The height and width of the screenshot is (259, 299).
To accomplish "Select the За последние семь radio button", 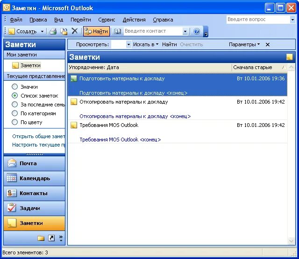I will click(14, 105).
